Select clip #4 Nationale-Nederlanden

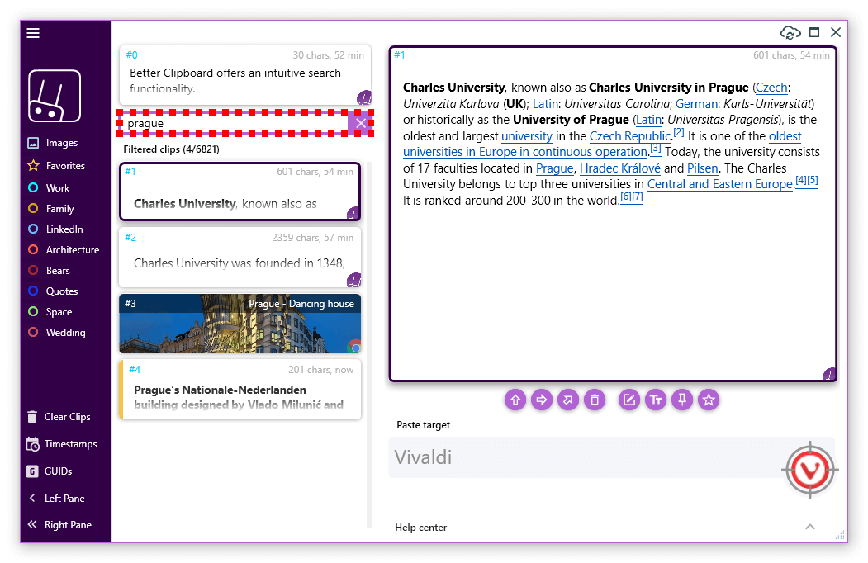pyautogui.click(x=240, y=389)
